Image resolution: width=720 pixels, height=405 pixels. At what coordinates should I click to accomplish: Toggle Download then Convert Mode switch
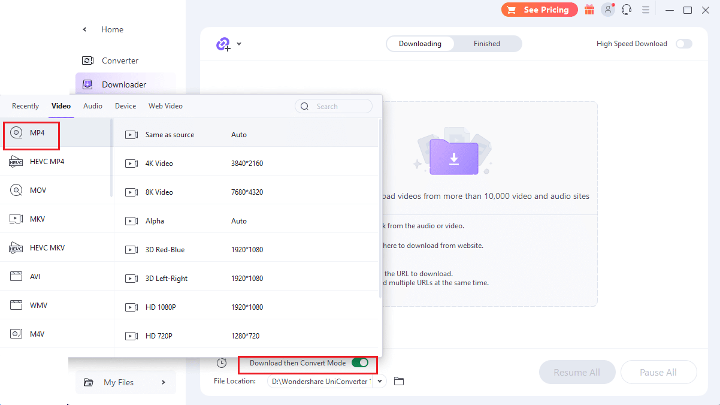tap(360, 362)
